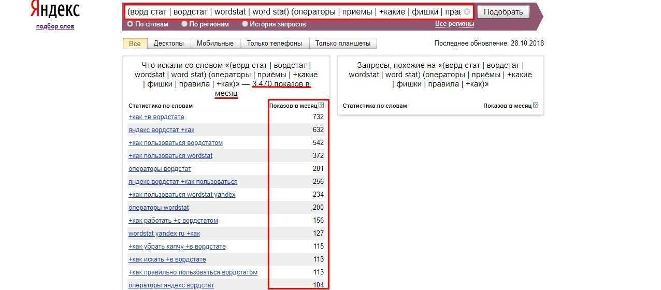Open query '+как работать +с вордстатом'
661x290 pixels.
(173, 221)
